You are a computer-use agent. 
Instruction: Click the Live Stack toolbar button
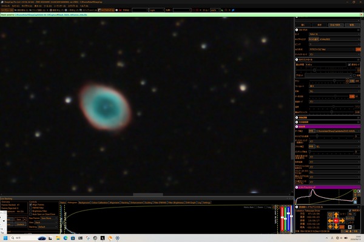[x=106, y=10]
